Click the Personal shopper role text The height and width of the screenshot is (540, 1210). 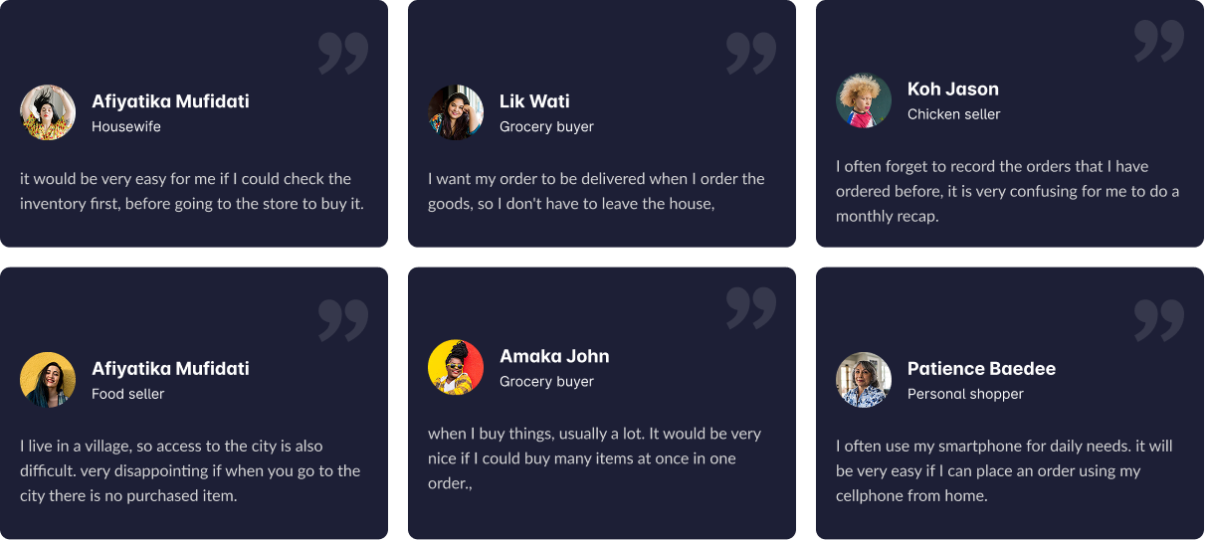coord(965,394)
